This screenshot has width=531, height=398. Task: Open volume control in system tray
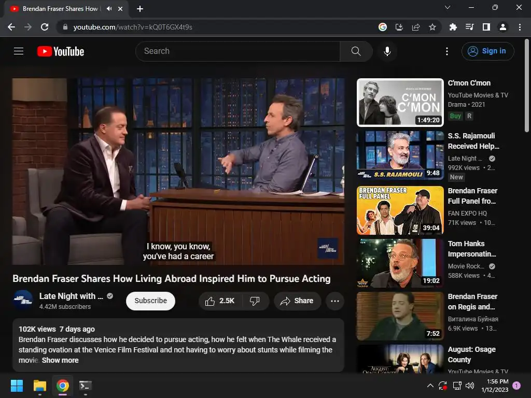click(x=470, y=386)
